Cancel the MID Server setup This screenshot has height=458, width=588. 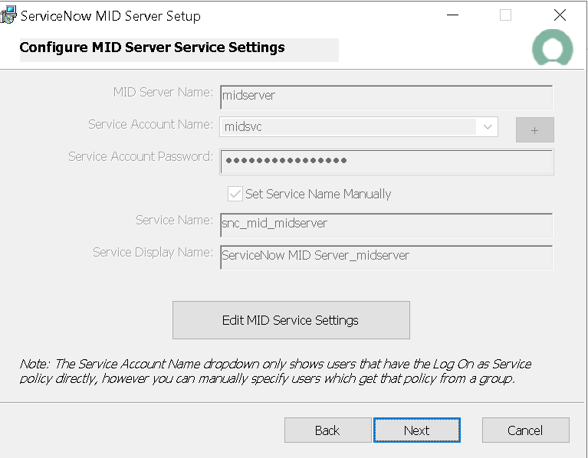(x=525, y=430)
